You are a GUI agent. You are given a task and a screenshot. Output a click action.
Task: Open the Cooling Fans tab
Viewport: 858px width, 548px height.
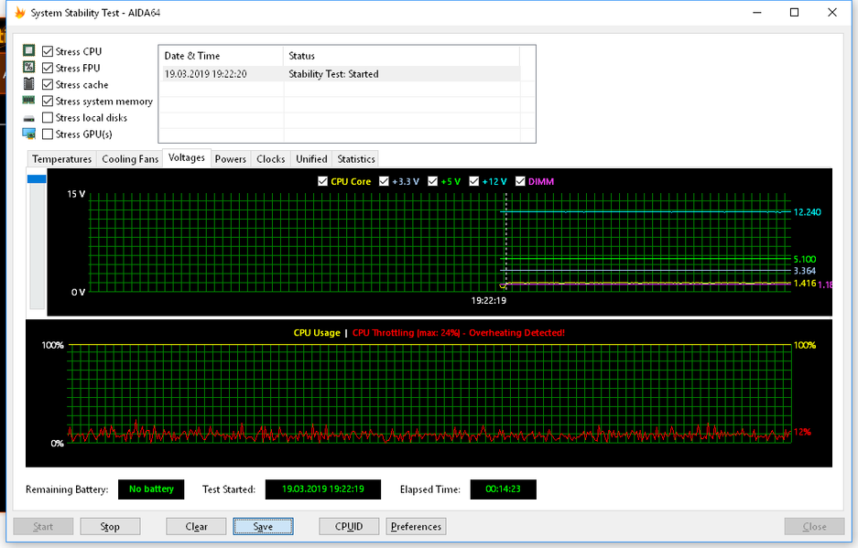coord(130,158)
